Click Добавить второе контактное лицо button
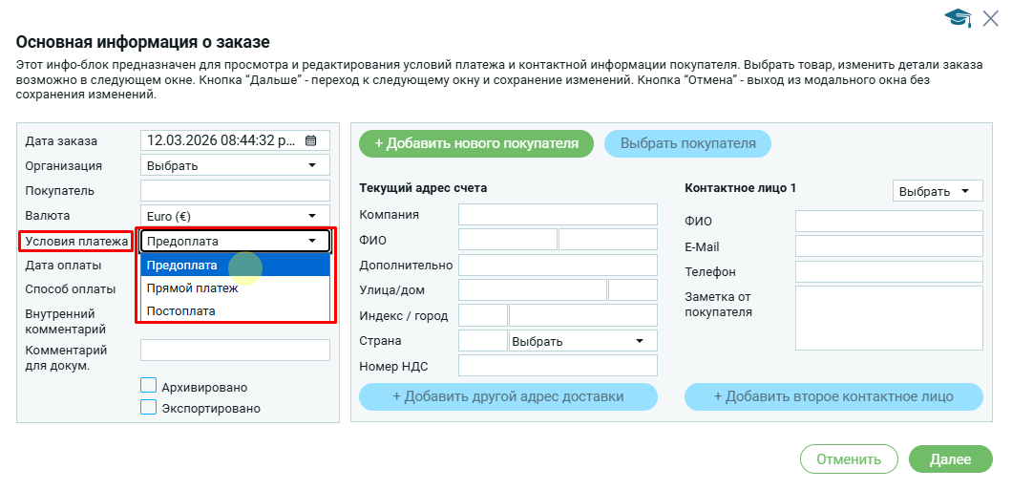Screen dimensions: 1012x490 click(833, 396)
